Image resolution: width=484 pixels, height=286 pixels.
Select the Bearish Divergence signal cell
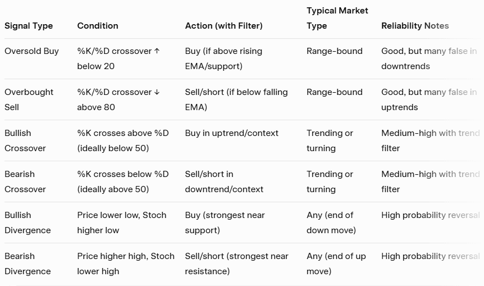click(28, 264)
